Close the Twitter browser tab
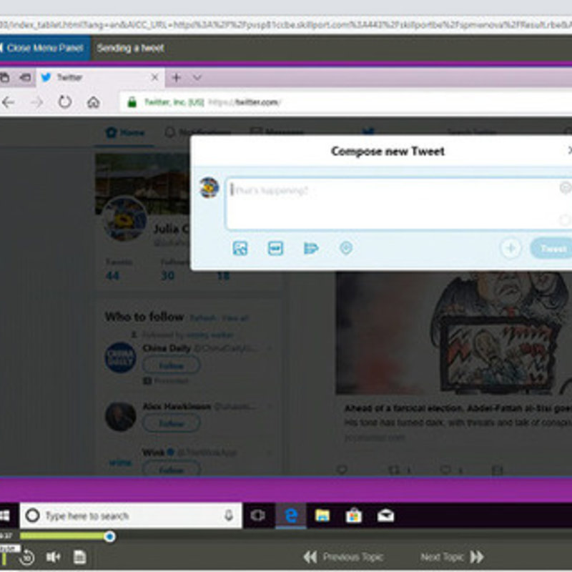572x572 pixels. click(x=154, y=77)
